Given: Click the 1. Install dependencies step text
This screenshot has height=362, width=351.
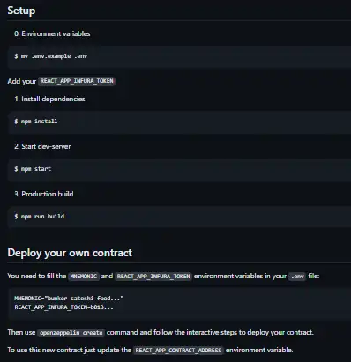Looking at the screenshot, I should pyautogui.click(x=49, y=99).
